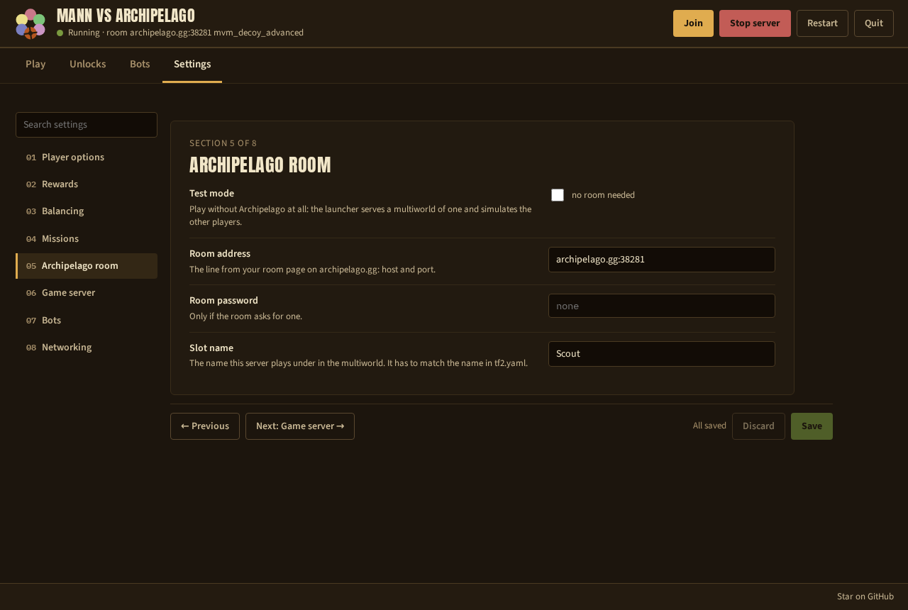Switch to the Play tab

(x=35, y=64)
